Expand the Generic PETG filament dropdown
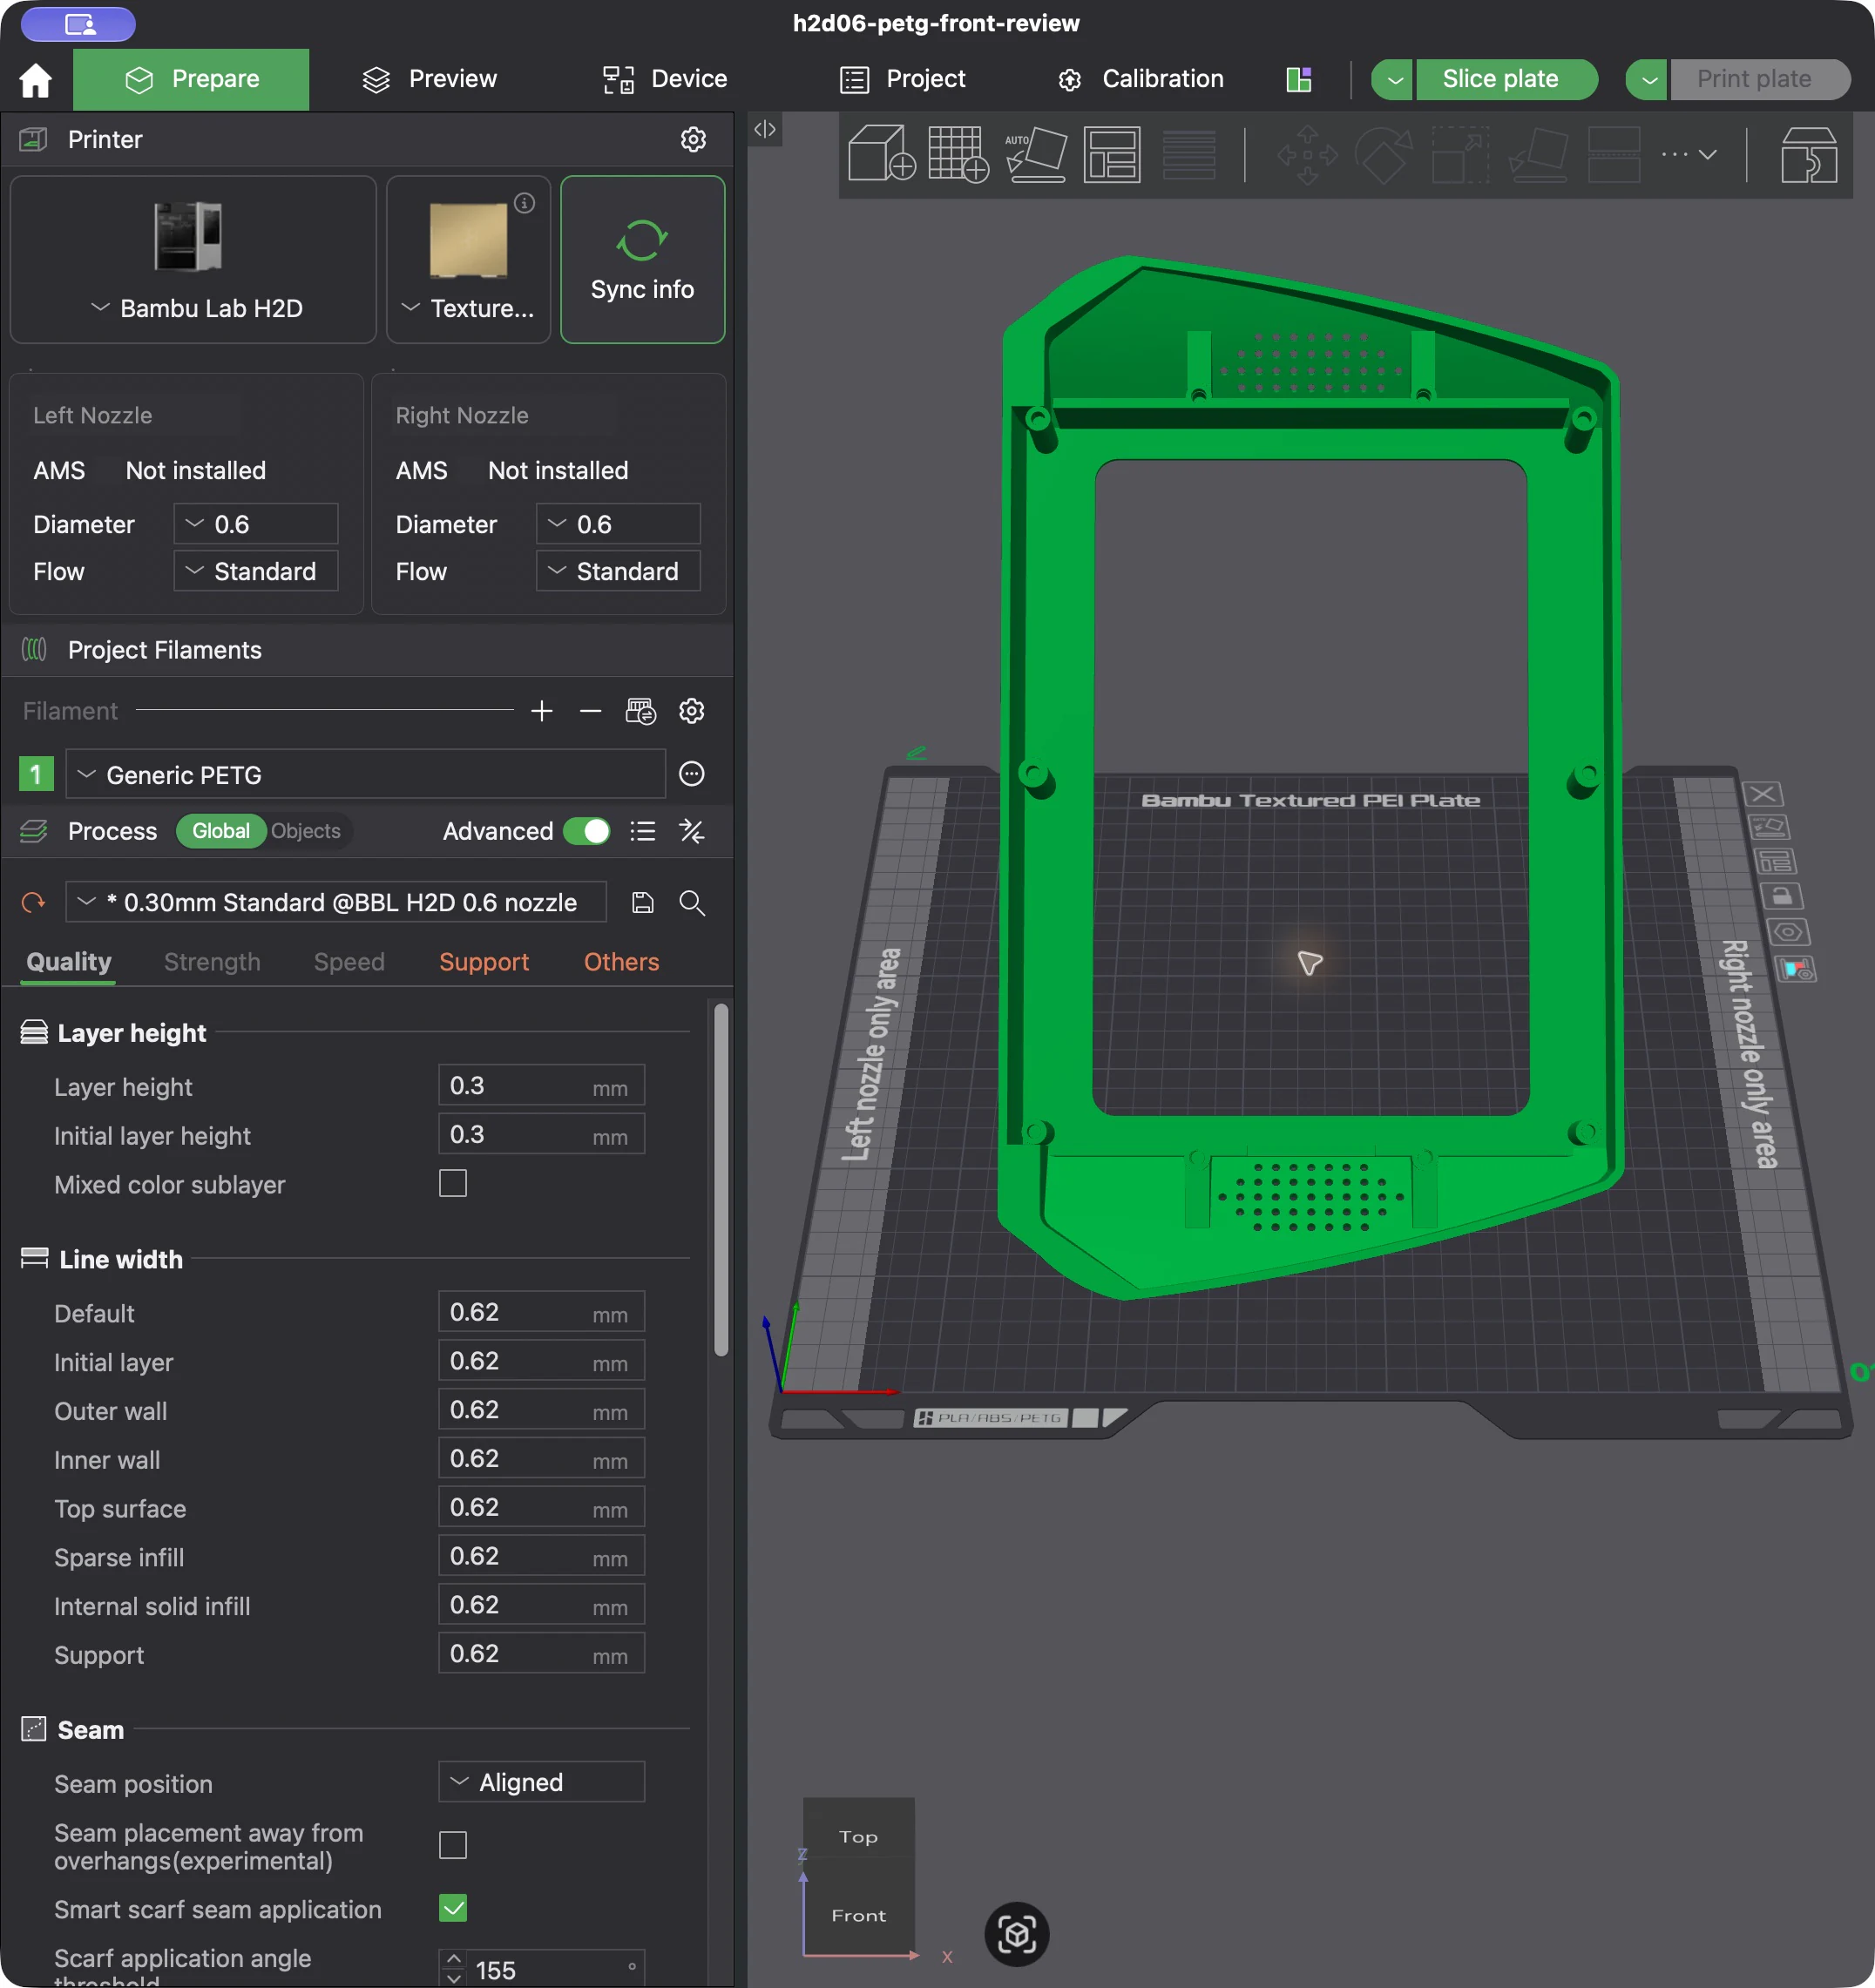This screenshot has height=1988, width=1875. coord(366,775)
